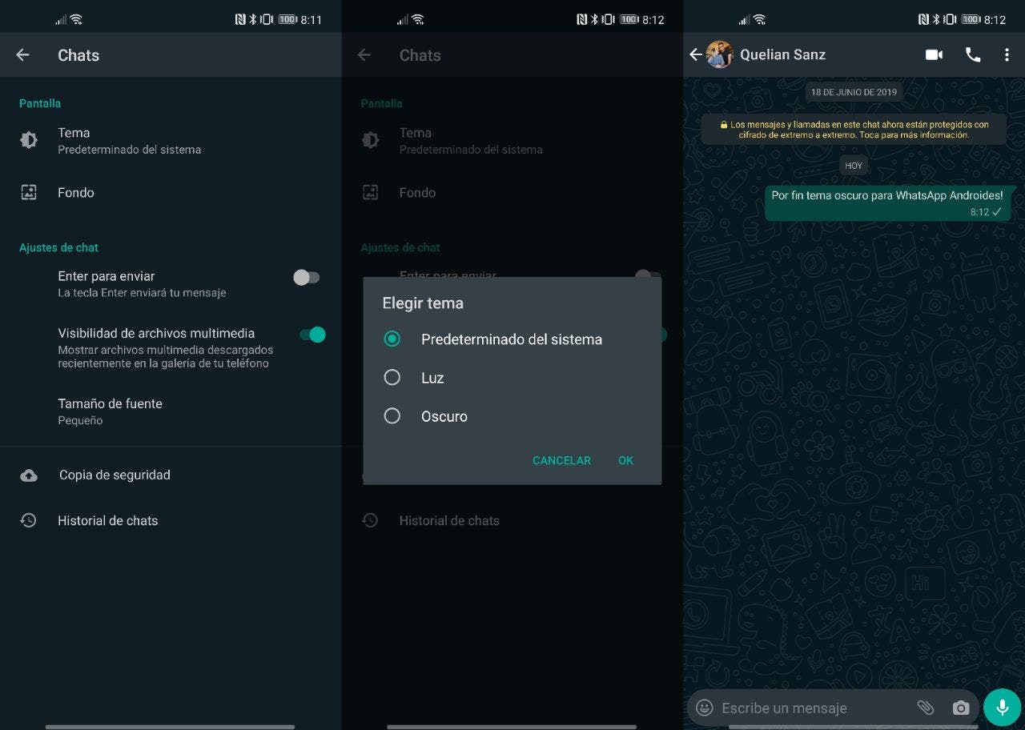1025x730 pixels.
Task: Open Tamaño de fuente setting
Action: point(171,411)
